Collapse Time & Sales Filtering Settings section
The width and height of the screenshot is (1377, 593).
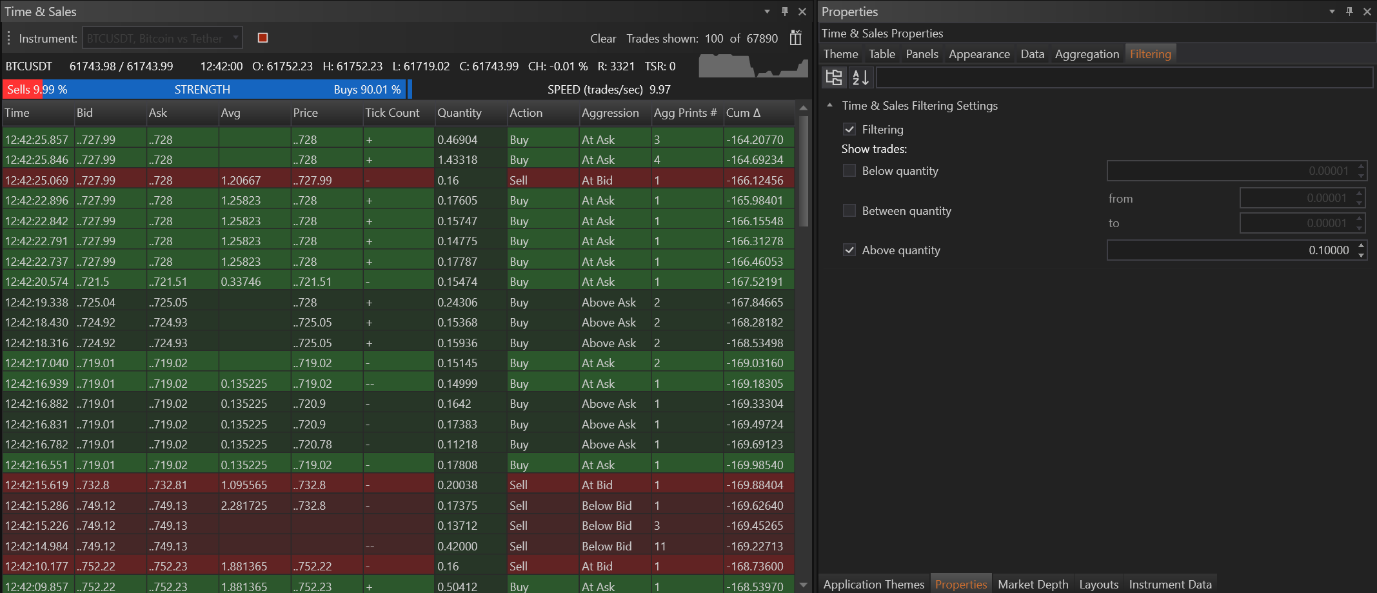click(830, 106)
